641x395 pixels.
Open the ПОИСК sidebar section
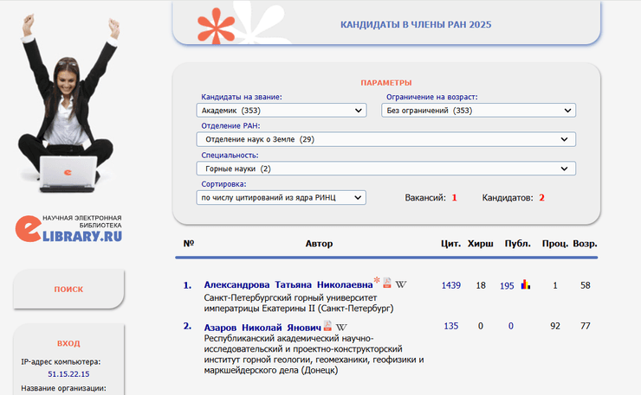point(68,290)
